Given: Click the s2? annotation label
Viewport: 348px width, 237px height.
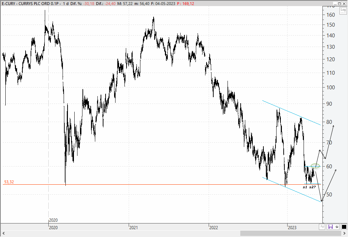Looking at the screenshot, I should click(312, 187).
